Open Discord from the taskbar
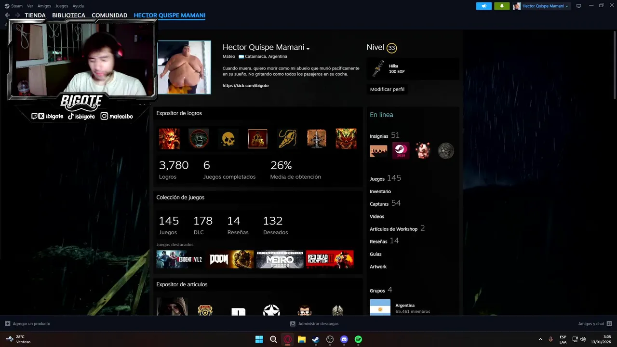This screenshot has height=347, width=617. point(344,339)
